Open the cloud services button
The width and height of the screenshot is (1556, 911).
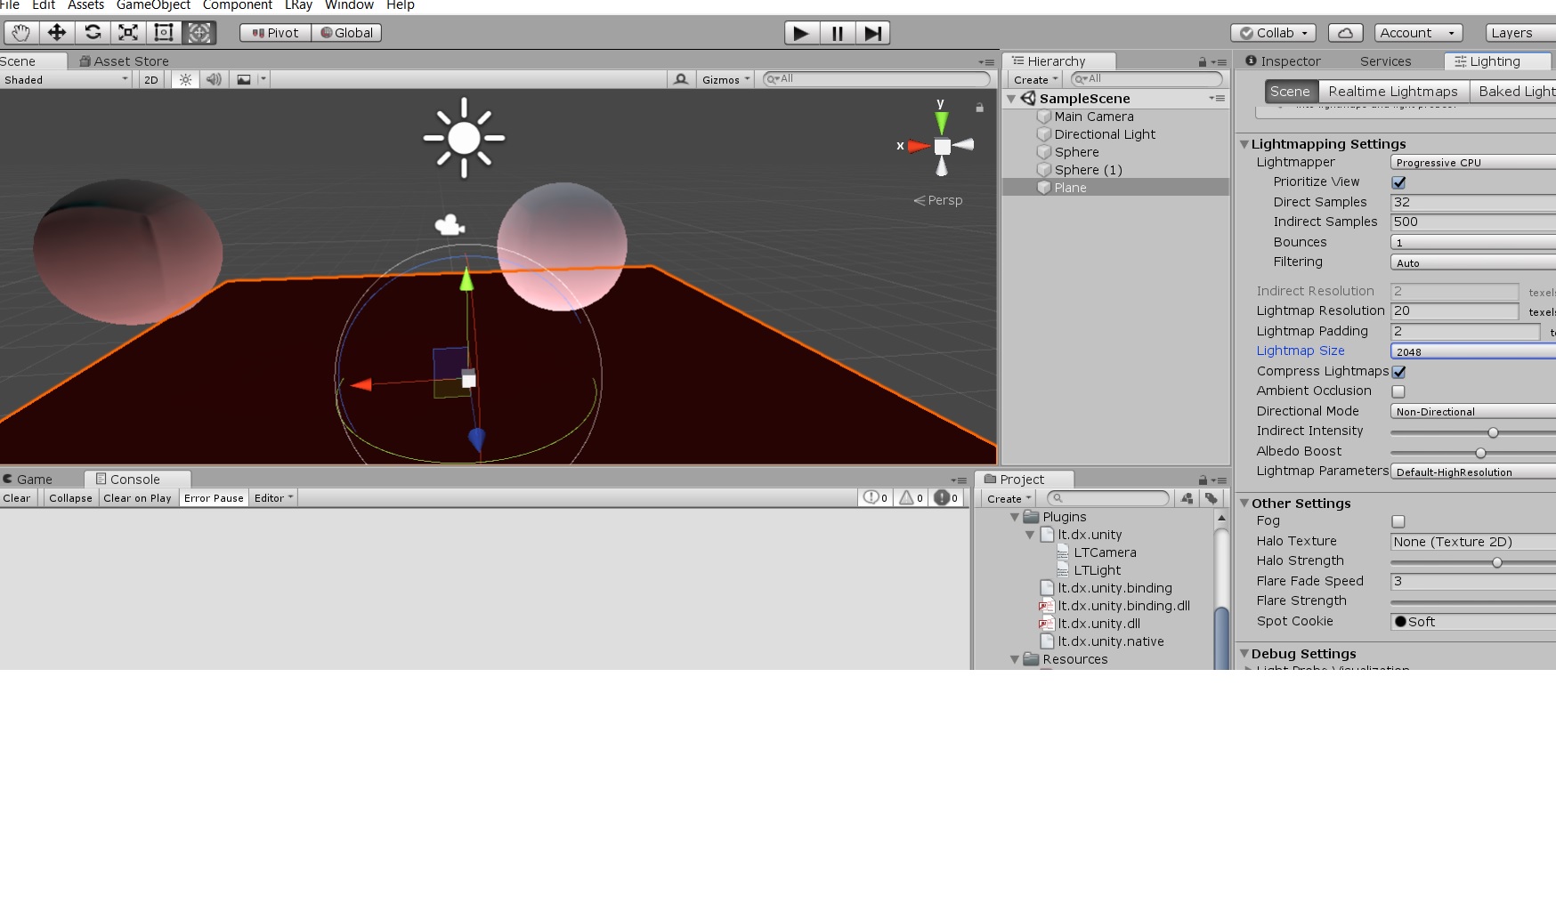tap(1345, 33)
